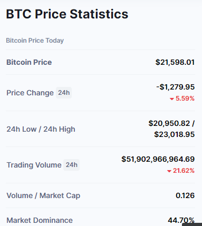Select the 24h badge next to Trading Volume
The image size is (202, 226).
[71, 165]
